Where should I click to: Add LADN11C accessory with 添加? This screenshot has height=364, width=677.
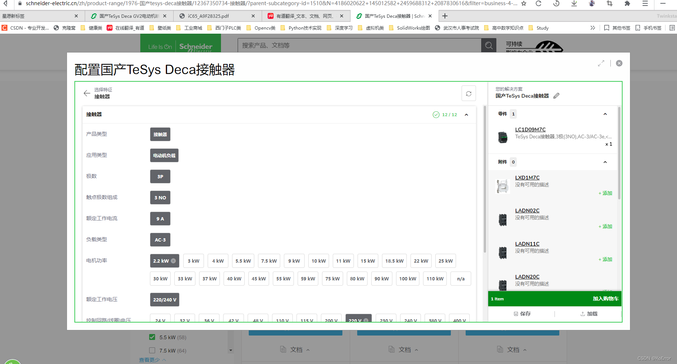pos(606,259)
